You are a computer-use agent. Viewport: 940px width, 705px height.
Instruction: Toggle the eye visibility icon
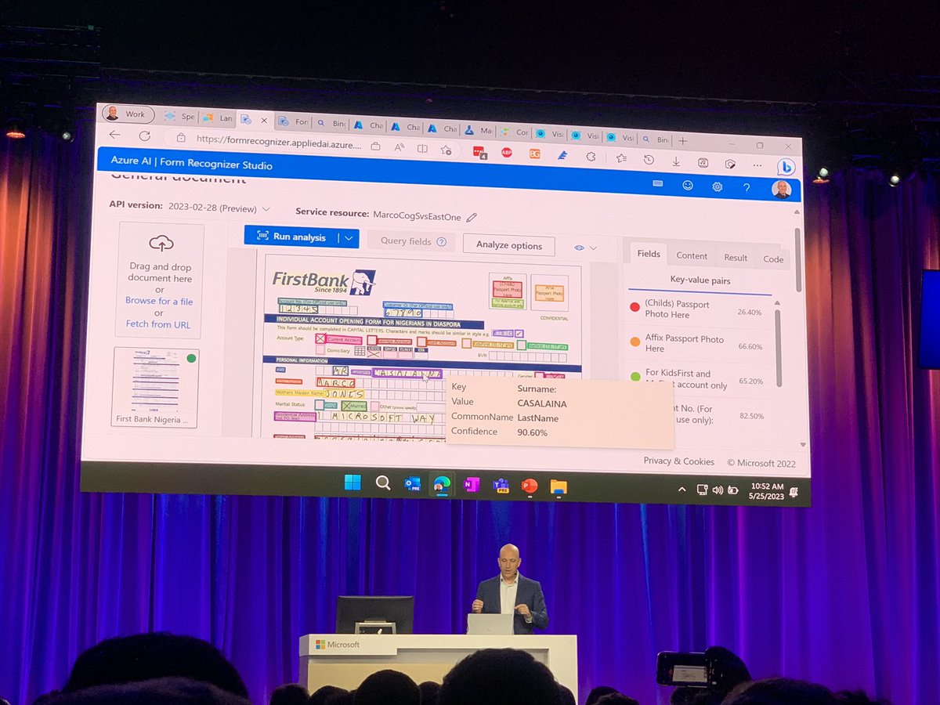coord(579,248)
